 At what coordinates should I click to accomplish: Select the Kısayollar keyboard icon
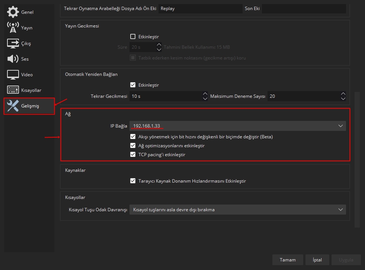click(x=13, y=90)
